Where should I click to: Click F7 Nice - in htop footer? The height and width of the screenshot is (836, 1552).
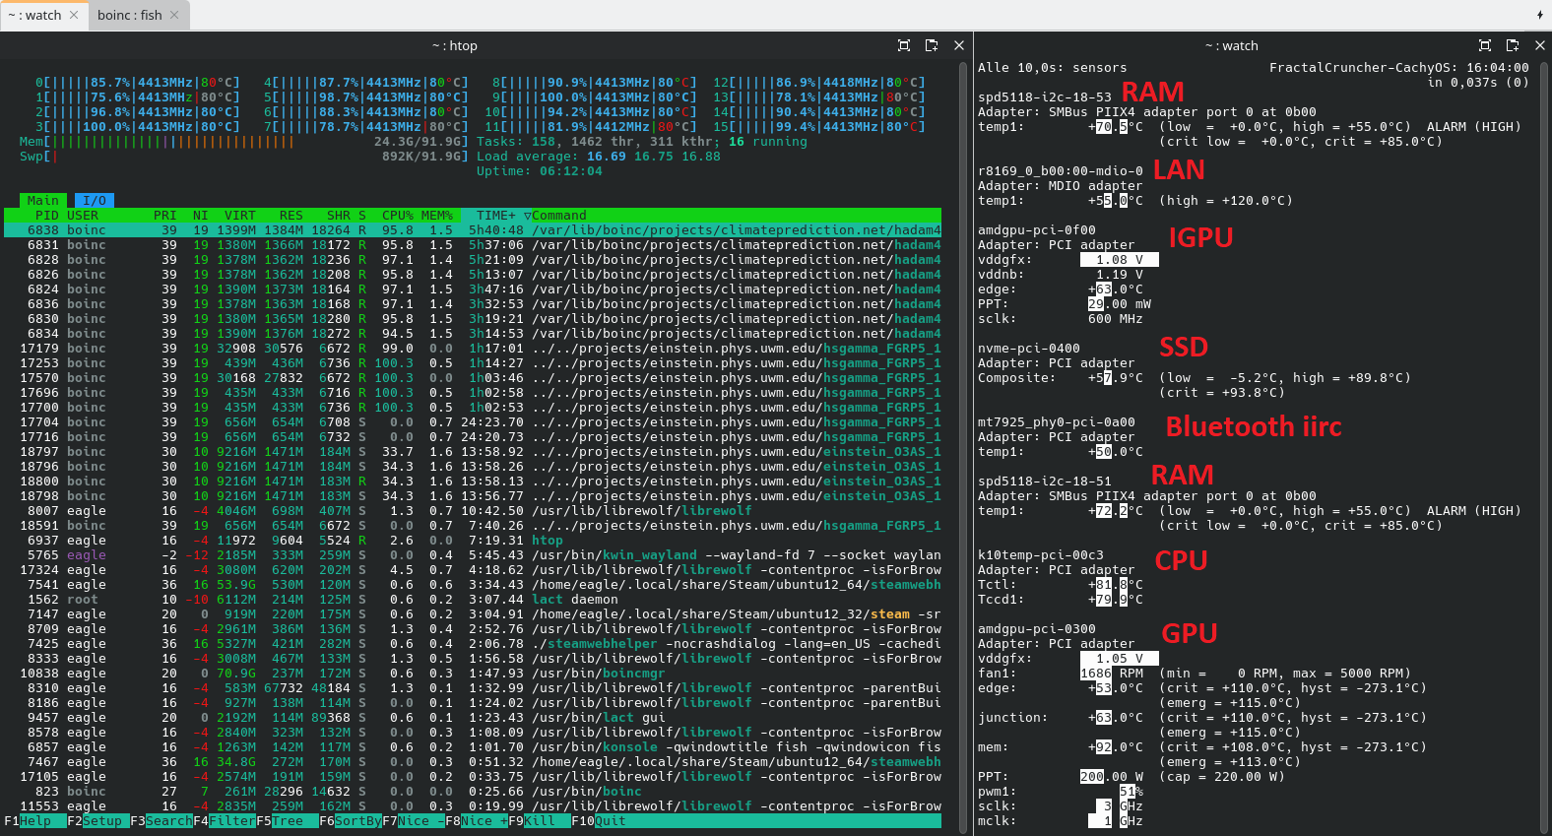pyautogui.click(x=414, y=821)
